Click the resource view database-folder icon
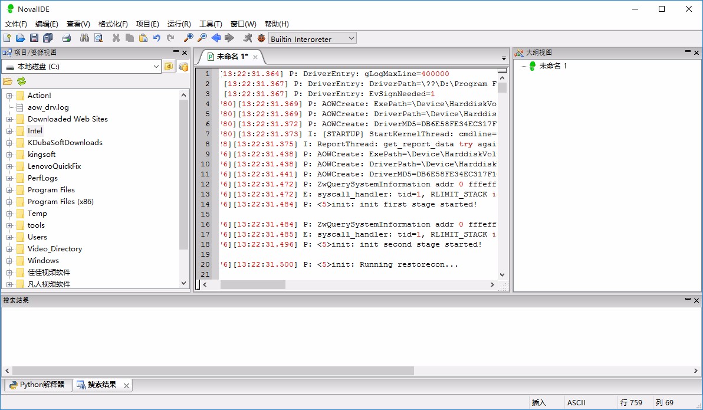 point(183,67)
